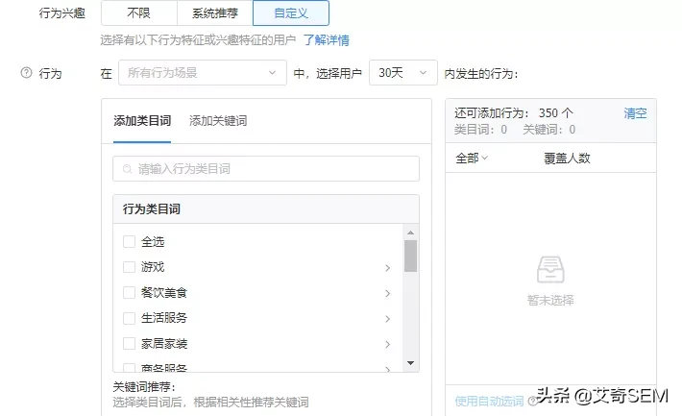Viewport: 682px width, 416px height.
Task: Click the 使用自动选词 link
Action: coord(489,402)
